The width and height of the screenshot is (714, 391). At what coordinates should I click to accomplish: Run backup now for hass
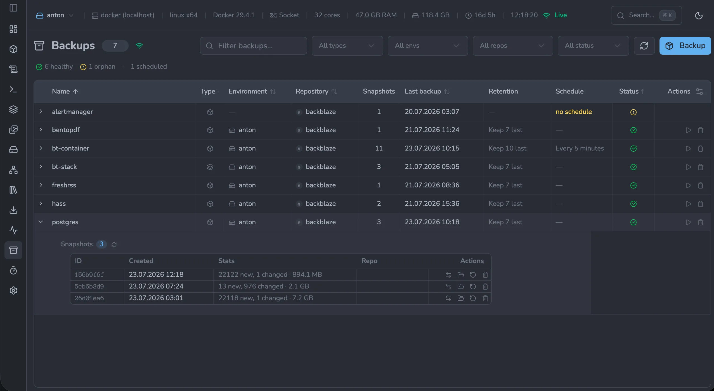[x=688, y=204]
